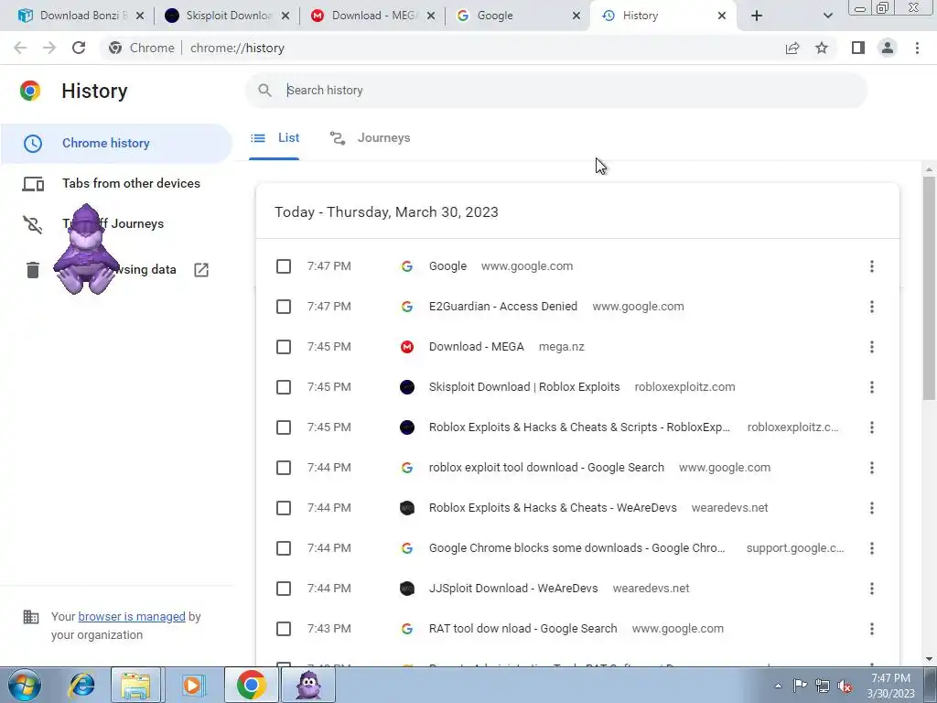Open a new tab with plus button
The height and width of the screenshot is (703, 937).
click(757, 16)
